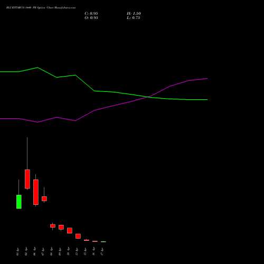Click the close value "C: 0.95"
Viewport: 264px width, 264px height.
tap(91, 14)
